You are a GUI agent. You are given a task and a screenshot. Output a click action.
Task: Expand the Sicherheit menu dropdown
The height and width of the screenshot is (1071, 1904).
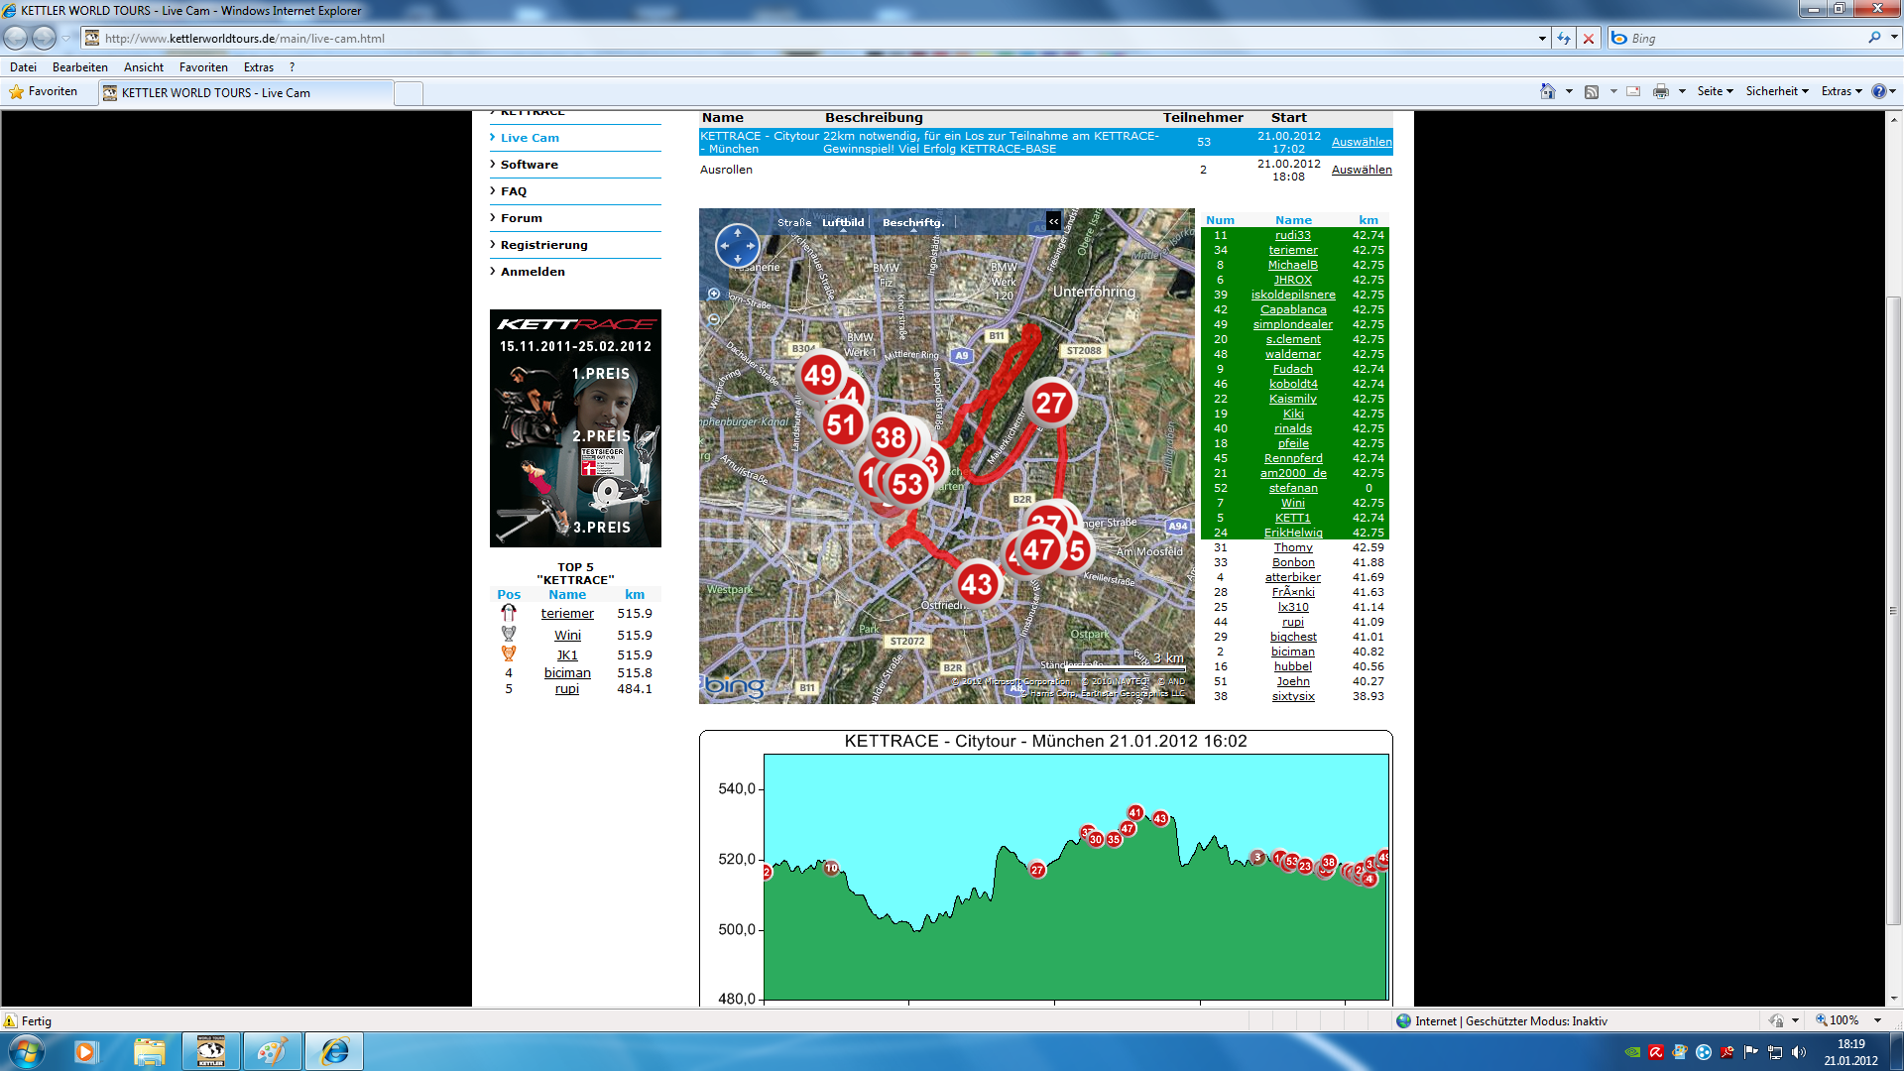(1777, 91)
